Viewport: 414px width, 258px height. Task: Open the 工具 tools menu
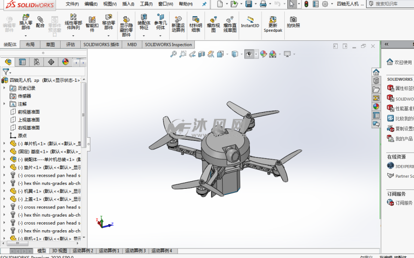[145, 4]
